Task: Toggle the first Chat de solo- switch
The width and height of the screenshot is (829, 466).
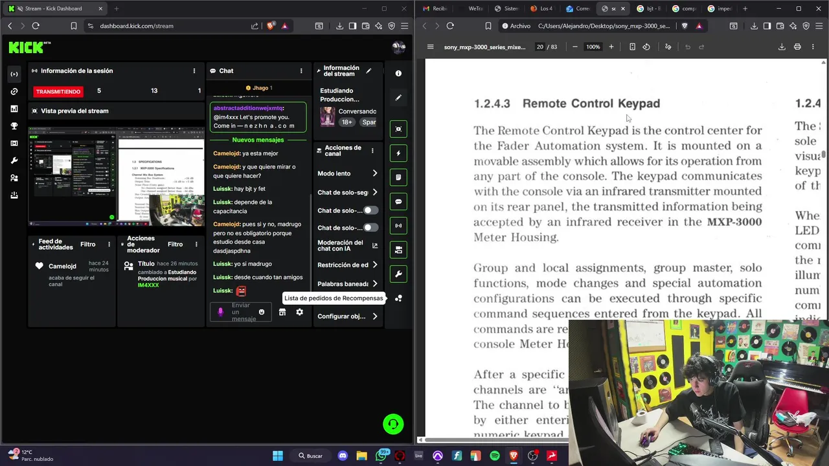Action: 370,210
